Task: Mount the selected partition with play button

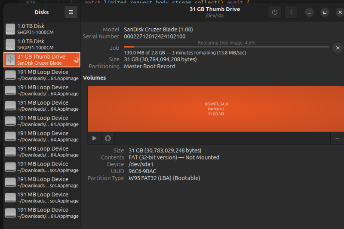Action: [94, 138]
